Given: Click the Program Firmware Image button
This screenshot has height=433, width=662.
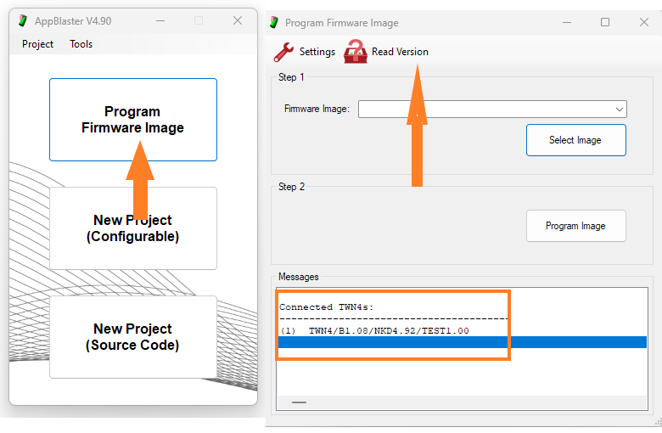Looking at the screenshot, I should coord(133,120).
